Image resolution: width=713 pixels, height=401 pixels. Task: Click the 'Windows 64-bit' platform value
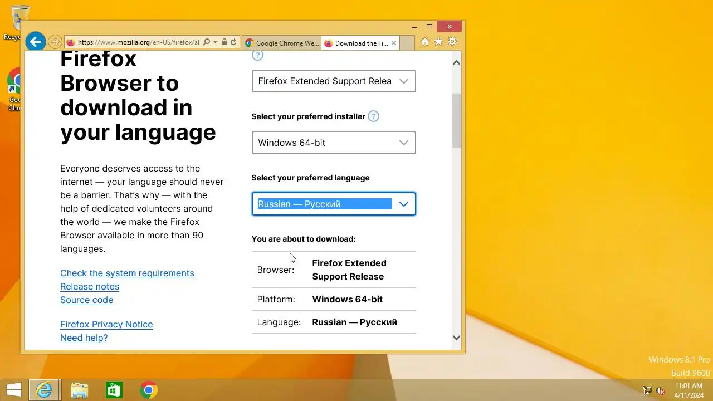pos(347,299)
